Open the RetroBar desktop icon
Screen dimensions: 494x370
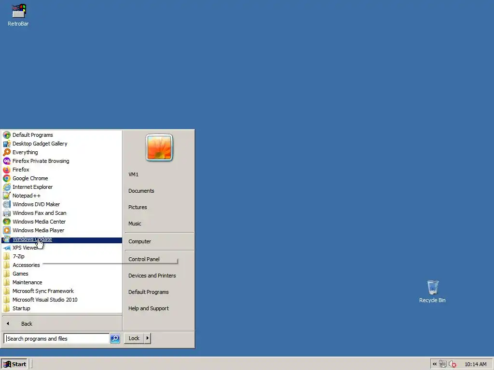coord(18,15)
